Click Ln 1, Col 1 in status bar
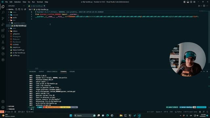210x118 pixels. tap(150, 112)
